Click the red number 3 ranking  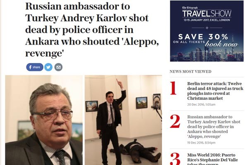pyautogui.click(x=175, y=159)
